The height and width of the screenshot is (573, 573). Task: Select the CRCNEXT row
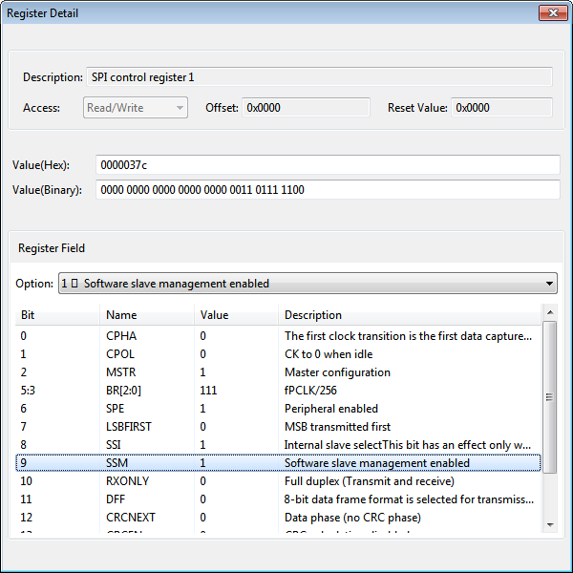click(278, 518)
